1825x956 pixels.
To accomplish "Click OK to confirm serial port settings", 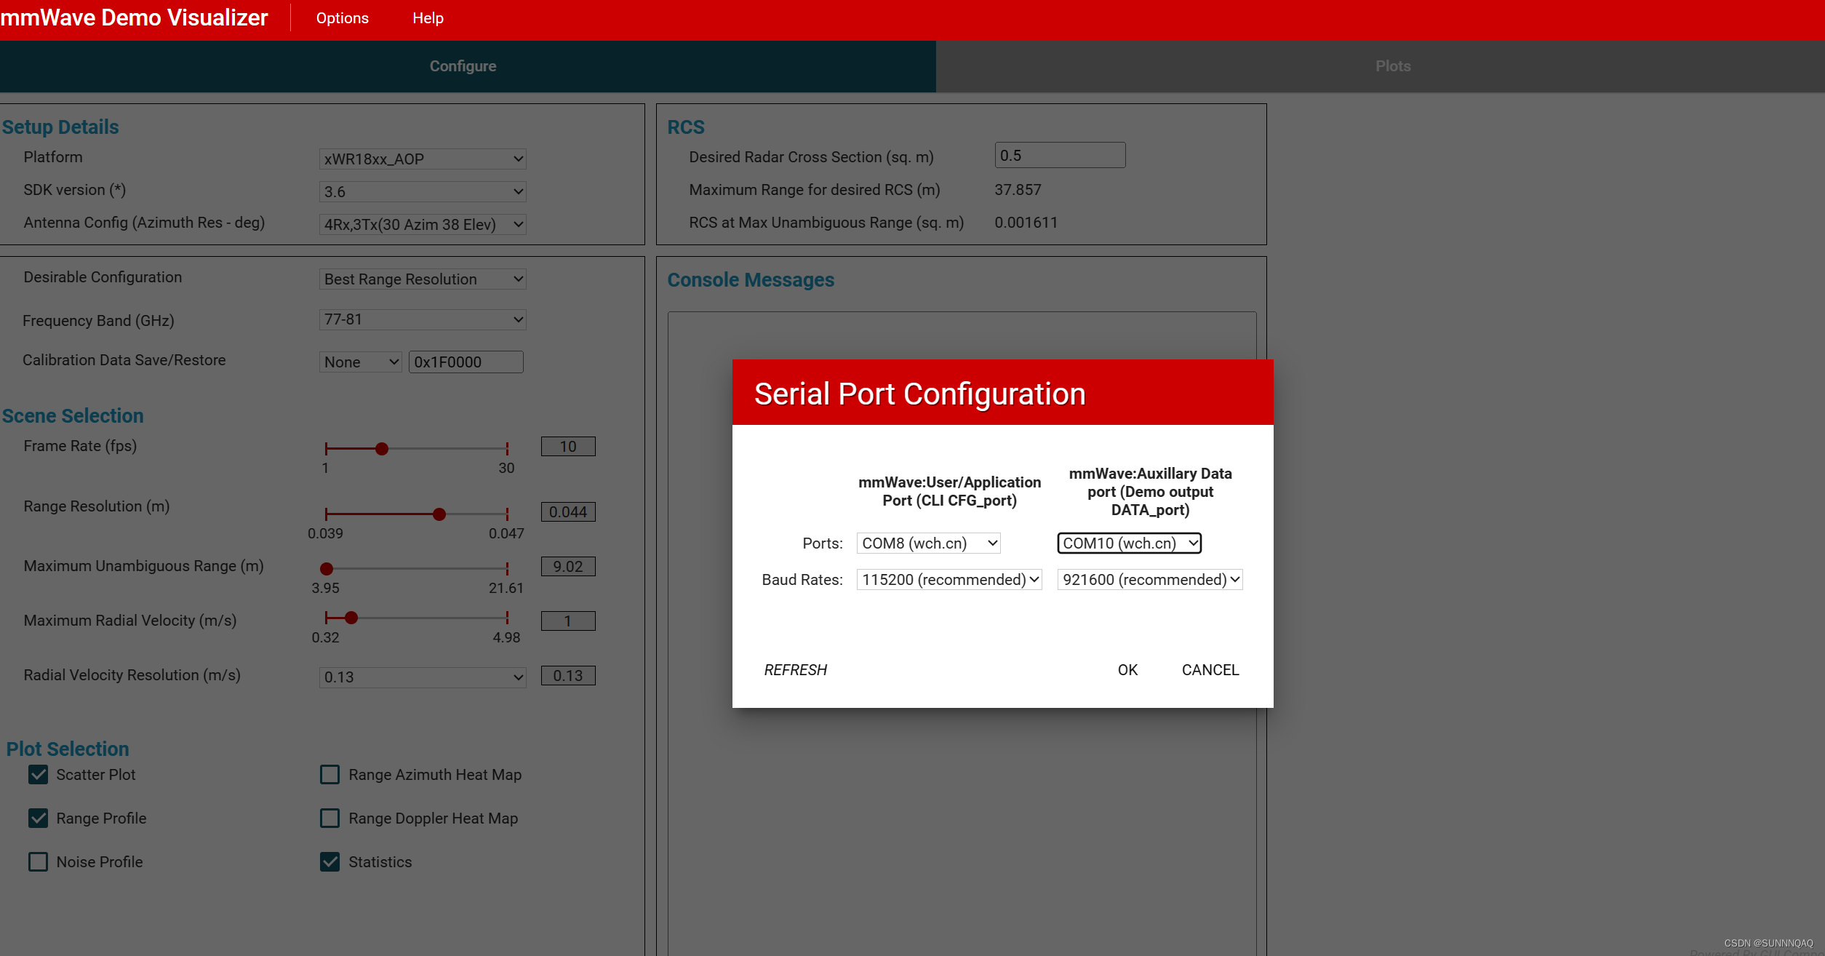I will (x=1127, y=670).
